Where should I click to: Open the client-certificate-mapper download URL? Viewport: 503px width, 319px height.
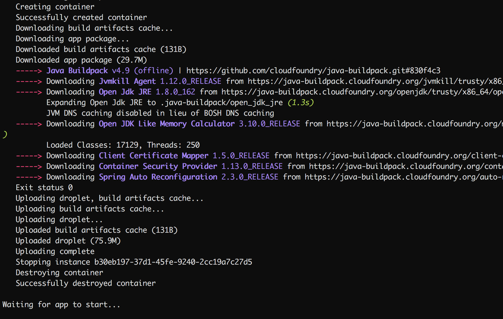click(x=399, y=156)
